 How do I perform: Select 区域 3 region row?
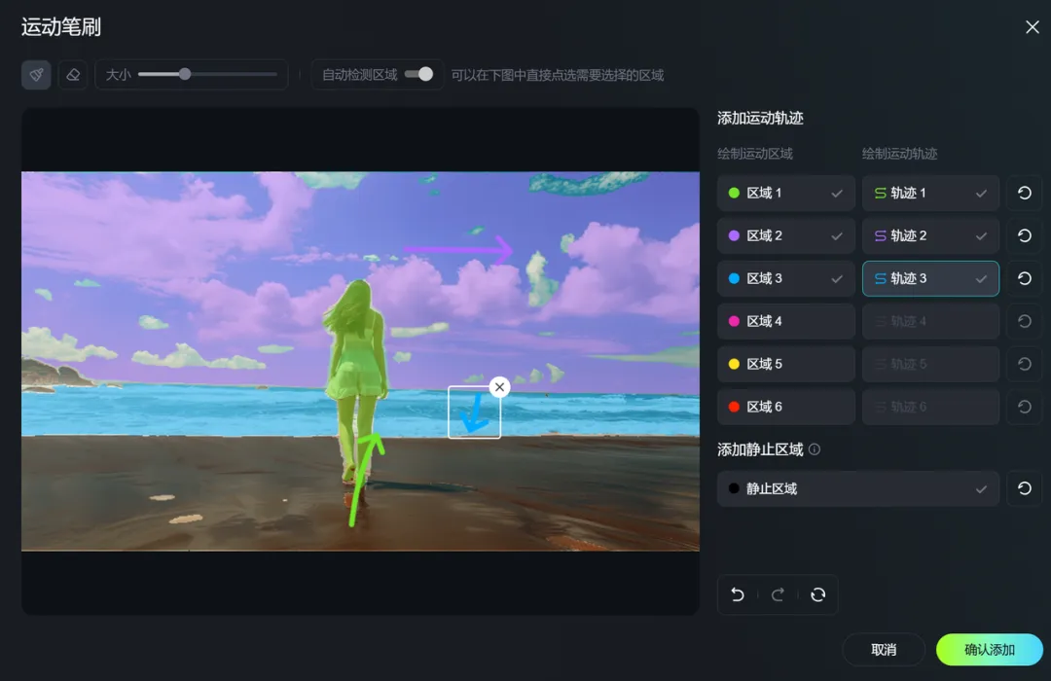pyautogui.click(x=785, y=279)
